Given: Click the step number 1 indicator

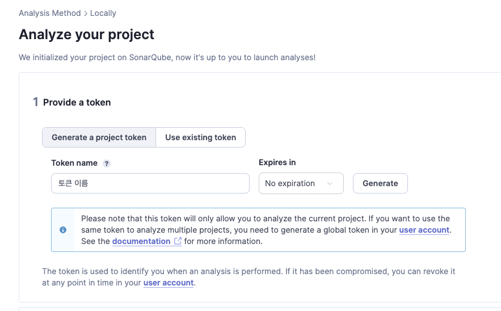Looking at the screenshot, I should (x=36, y=102).
